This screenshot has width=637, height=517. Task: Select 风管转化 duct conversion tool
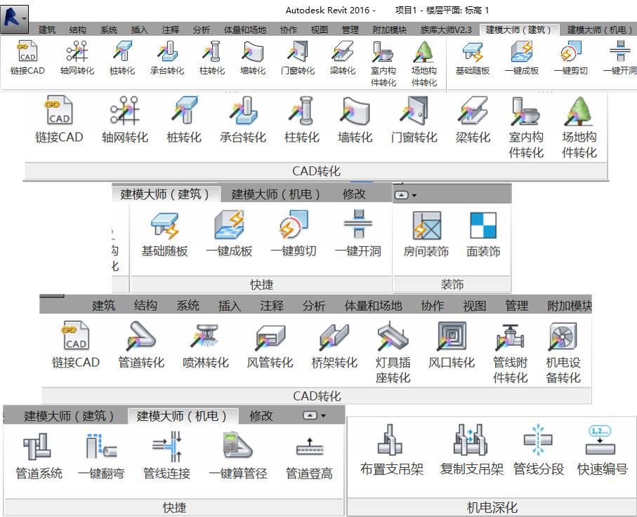click(270, 345)
